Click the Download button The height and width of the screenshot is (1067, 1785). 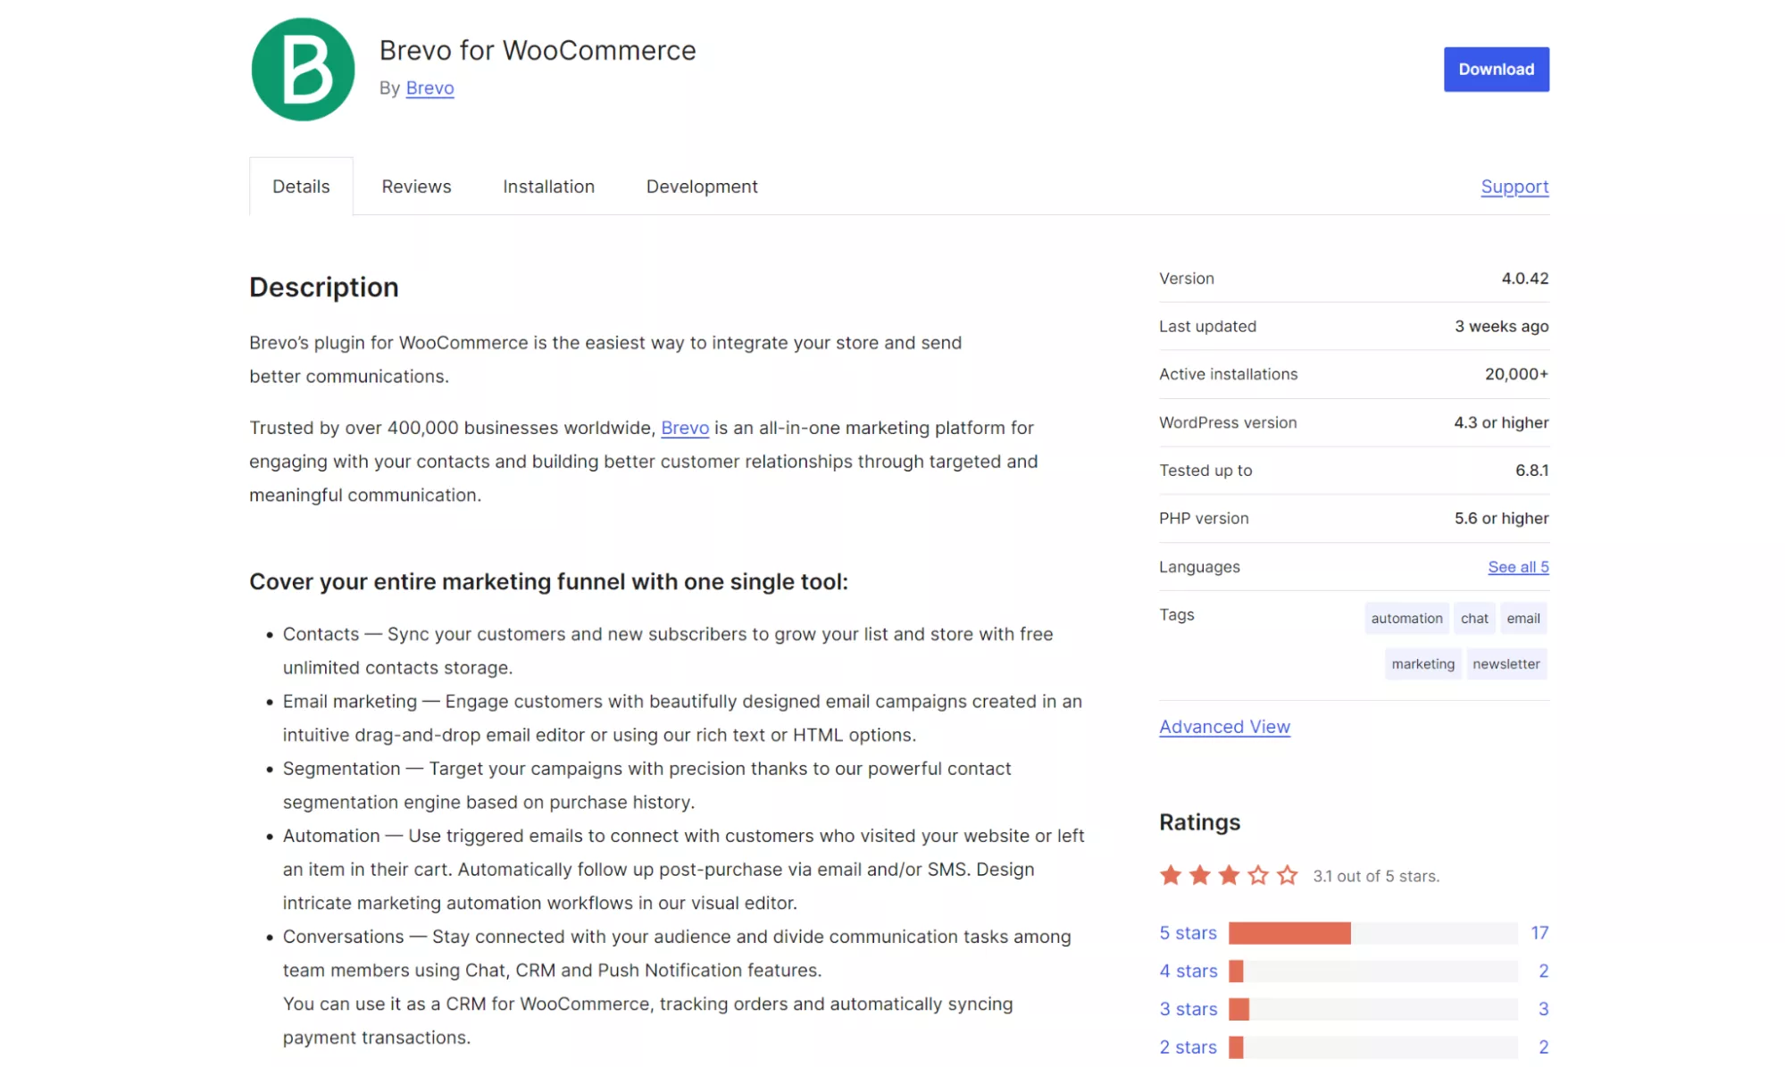pyautogui.click(x=1496, y=70)
